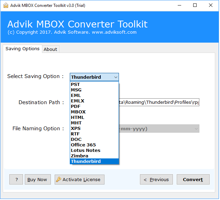Go back with the Previous button
The height and width of the screenshot is (200, 220).
click(x=157, y=180)
